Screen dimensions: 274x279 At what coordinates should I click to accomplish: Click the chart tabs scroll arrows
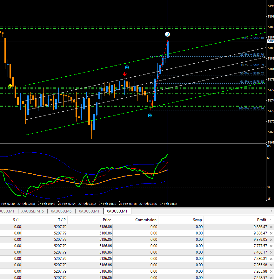[x=271, y=211]
